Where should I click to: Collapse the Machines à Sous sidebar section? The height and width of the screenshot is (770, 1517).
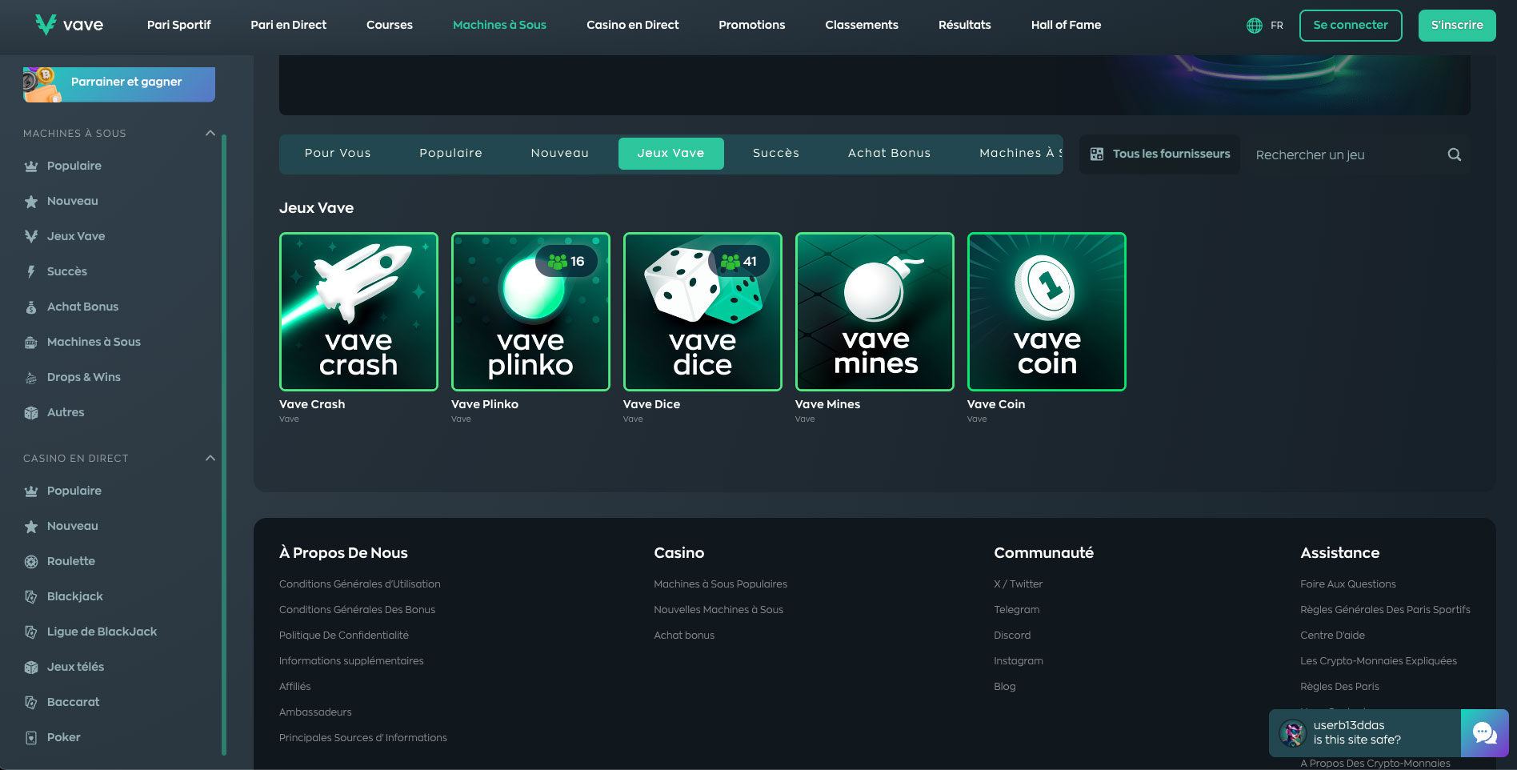(210, 133)
